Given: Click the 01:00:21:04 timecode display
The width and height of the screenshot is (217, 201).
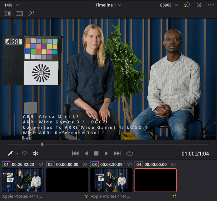Looking at the screenshot, I should 195,154.
